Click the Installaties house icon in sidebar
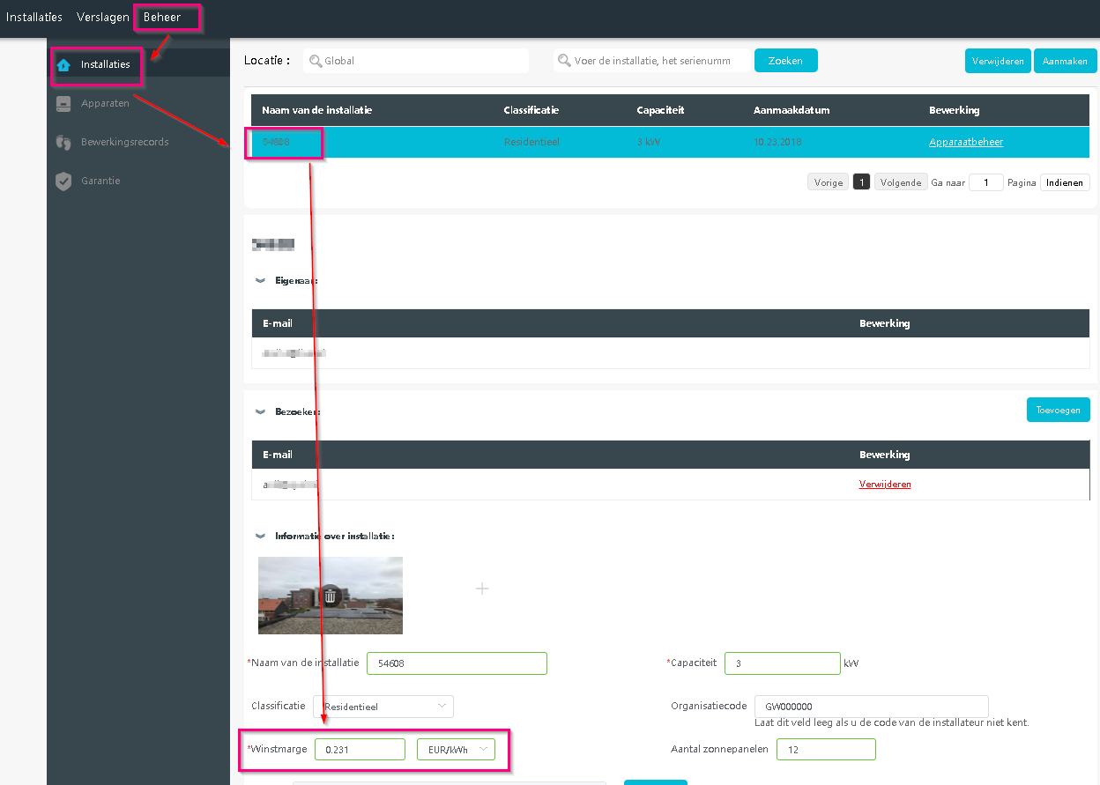Screen dimensions: 1100x785 (x=63, y=64)
